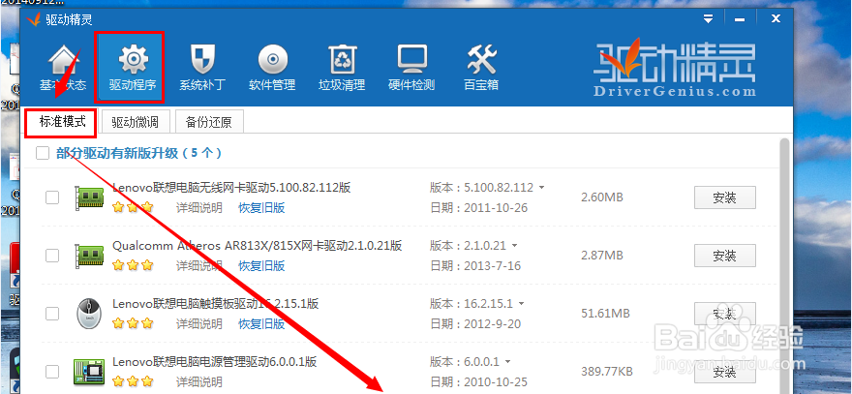Expand version dropdown for 16.2.15.1
Viewport: 852px width, 394px height.
coord(522,304)
